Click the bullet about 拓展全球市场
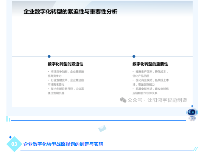 [151, 91]
